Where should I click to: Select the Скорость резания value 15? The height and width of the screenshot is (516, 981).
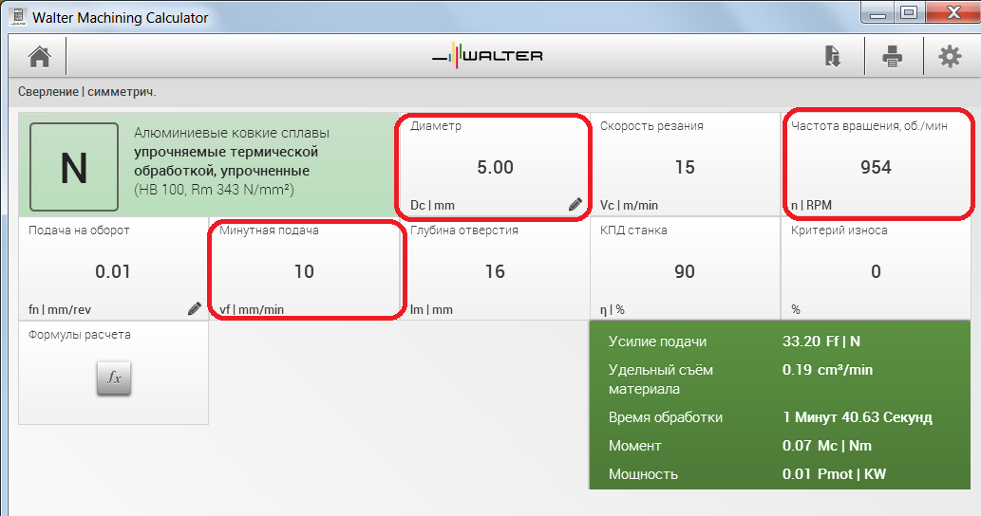click(685, 168)
